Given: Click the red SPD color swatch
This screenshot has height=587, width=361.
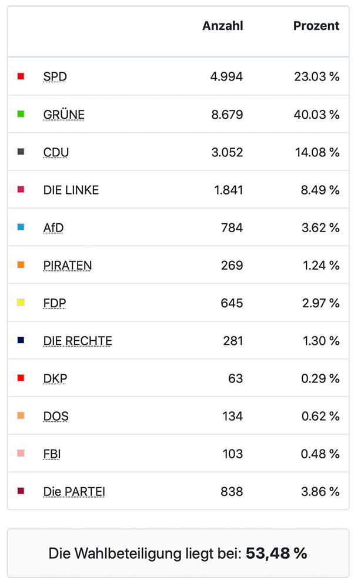Looking at the screenshot, I should click(21, 76).
